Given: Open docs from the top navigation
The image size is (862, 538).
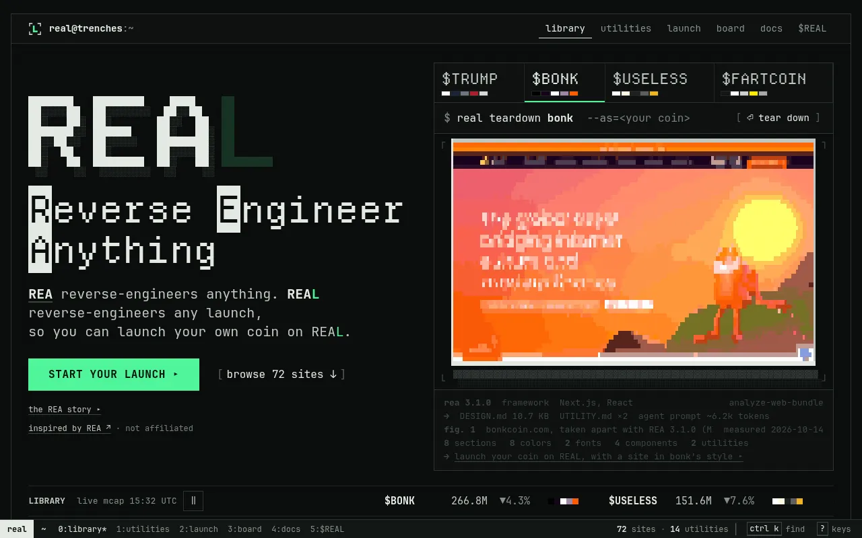Looking at the screenshot, I should click(x=771, y=29).
